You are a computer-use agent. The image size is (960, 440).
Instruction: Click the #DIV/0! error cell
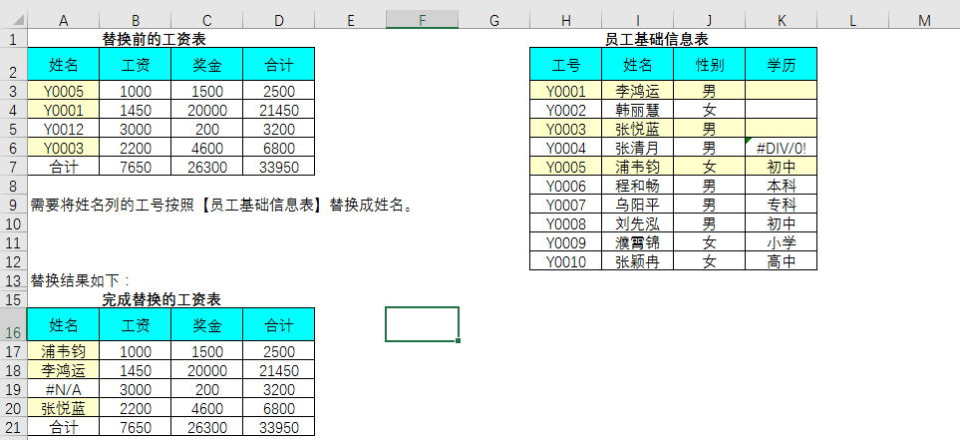coord(781,148)
